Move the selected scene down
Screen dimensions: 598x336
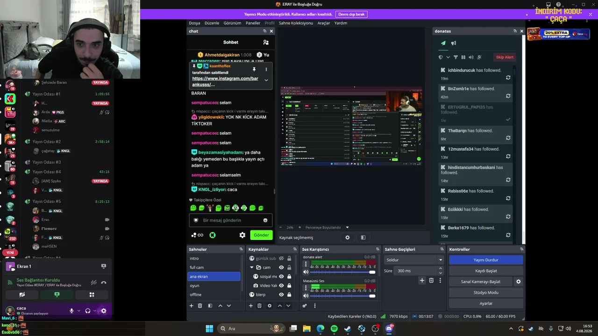click(x=229, y=306)
